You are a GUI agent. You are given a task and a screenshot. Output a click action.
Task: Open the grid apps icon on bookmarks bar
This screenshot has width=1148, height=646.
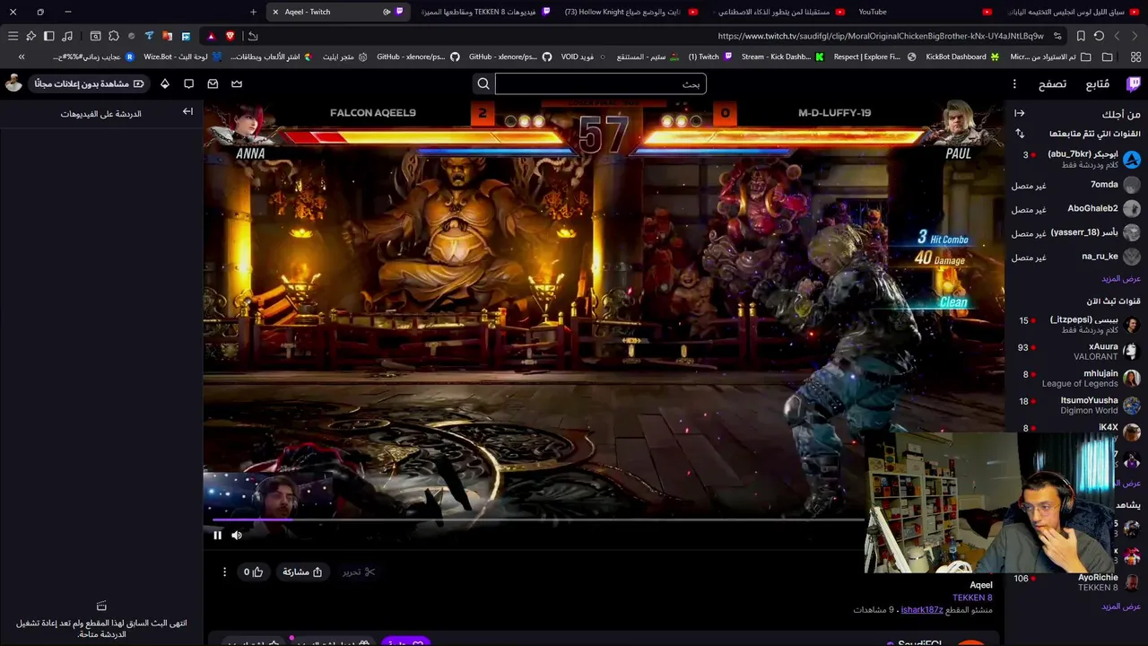click(1135, 57)
